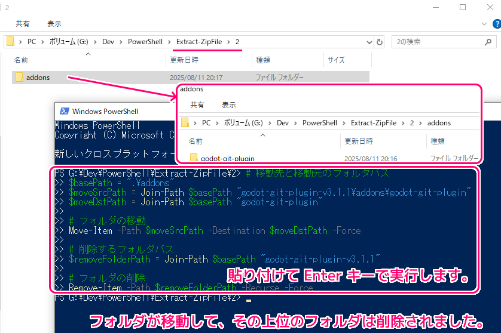Expand the ribbon using the chevron near help

click(483, 24)
